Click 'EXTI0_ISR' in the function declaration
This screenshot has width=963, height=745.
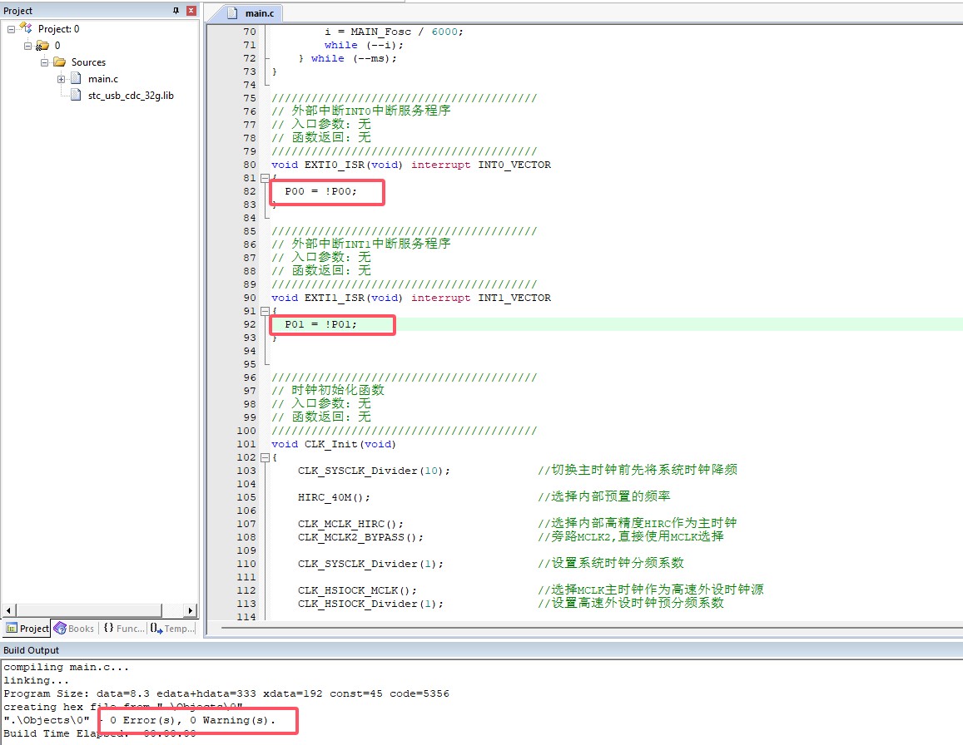coord(335,165)
